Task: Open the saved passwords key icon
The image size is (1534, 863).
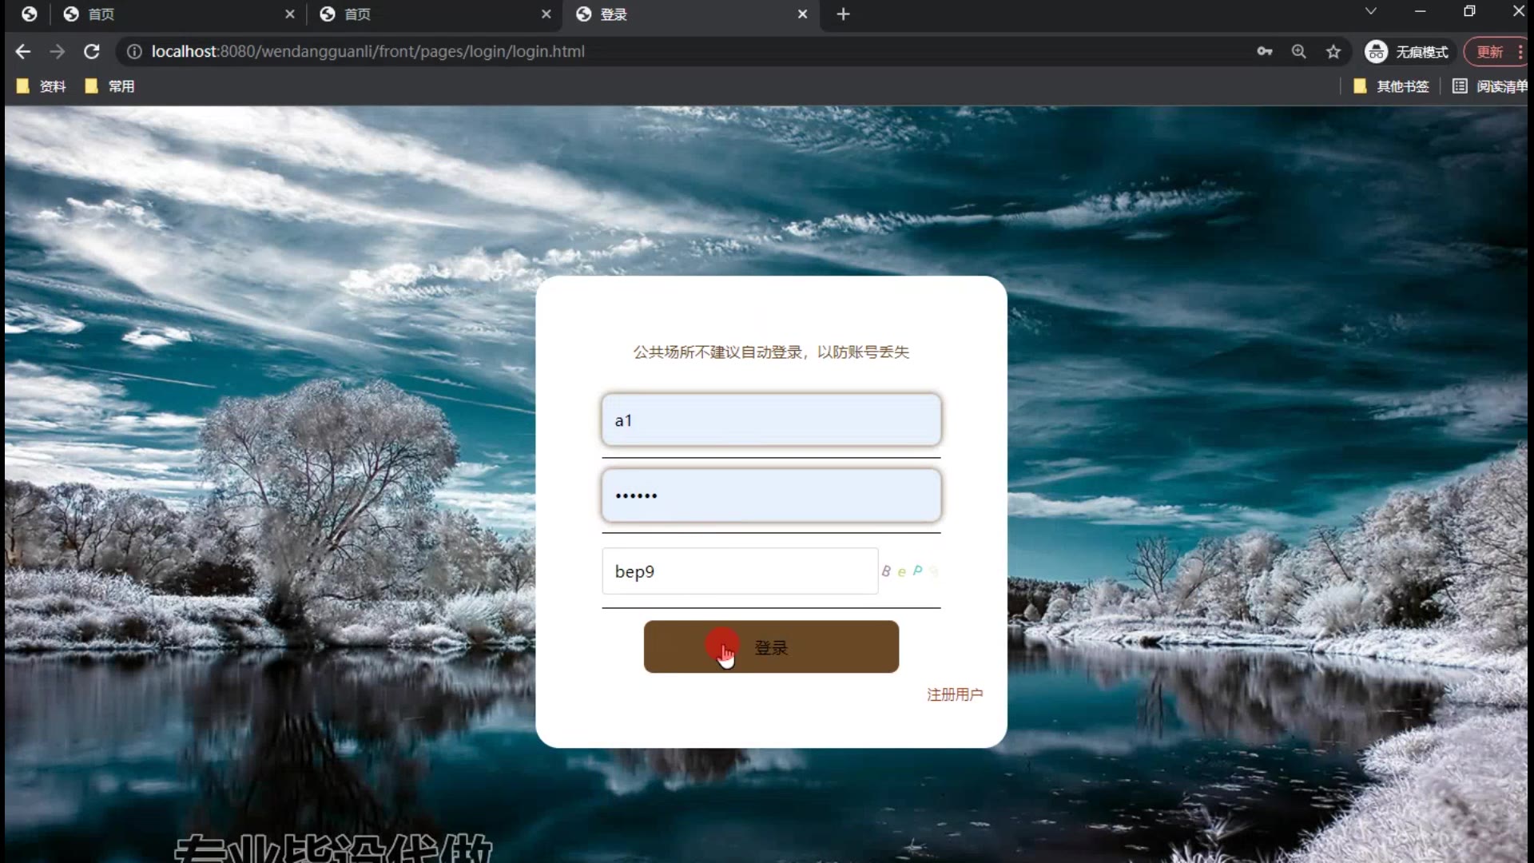Action: (x=1264, y=52)
